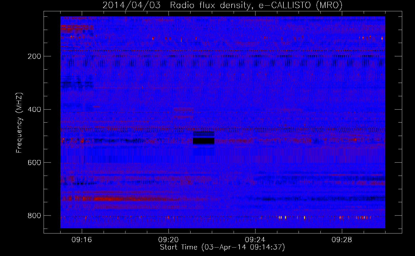This screenshot has width=415, height=256.
Task: Select the '800' frequency axis label
Action: pyautogui.click(x=34, y=216)
